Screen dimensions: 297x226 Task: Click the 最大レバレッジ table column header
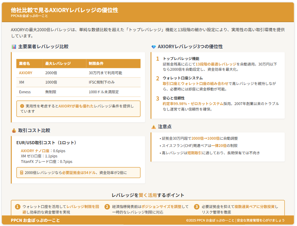[58, 63]
